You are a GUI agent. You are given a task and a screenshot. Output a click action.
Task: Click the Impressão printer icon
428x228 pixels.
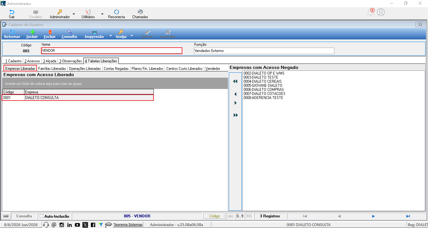pos(94,32)
